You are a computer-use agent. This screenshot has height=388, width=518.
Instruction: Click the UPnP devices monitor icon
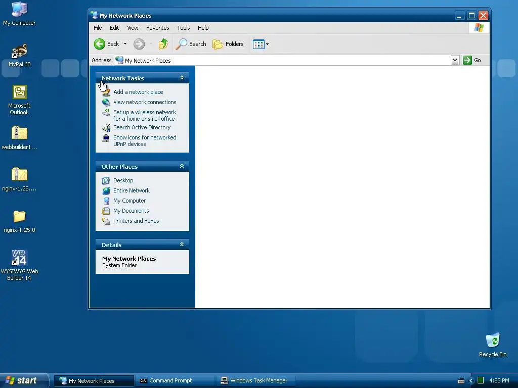[x=106, y=137]
